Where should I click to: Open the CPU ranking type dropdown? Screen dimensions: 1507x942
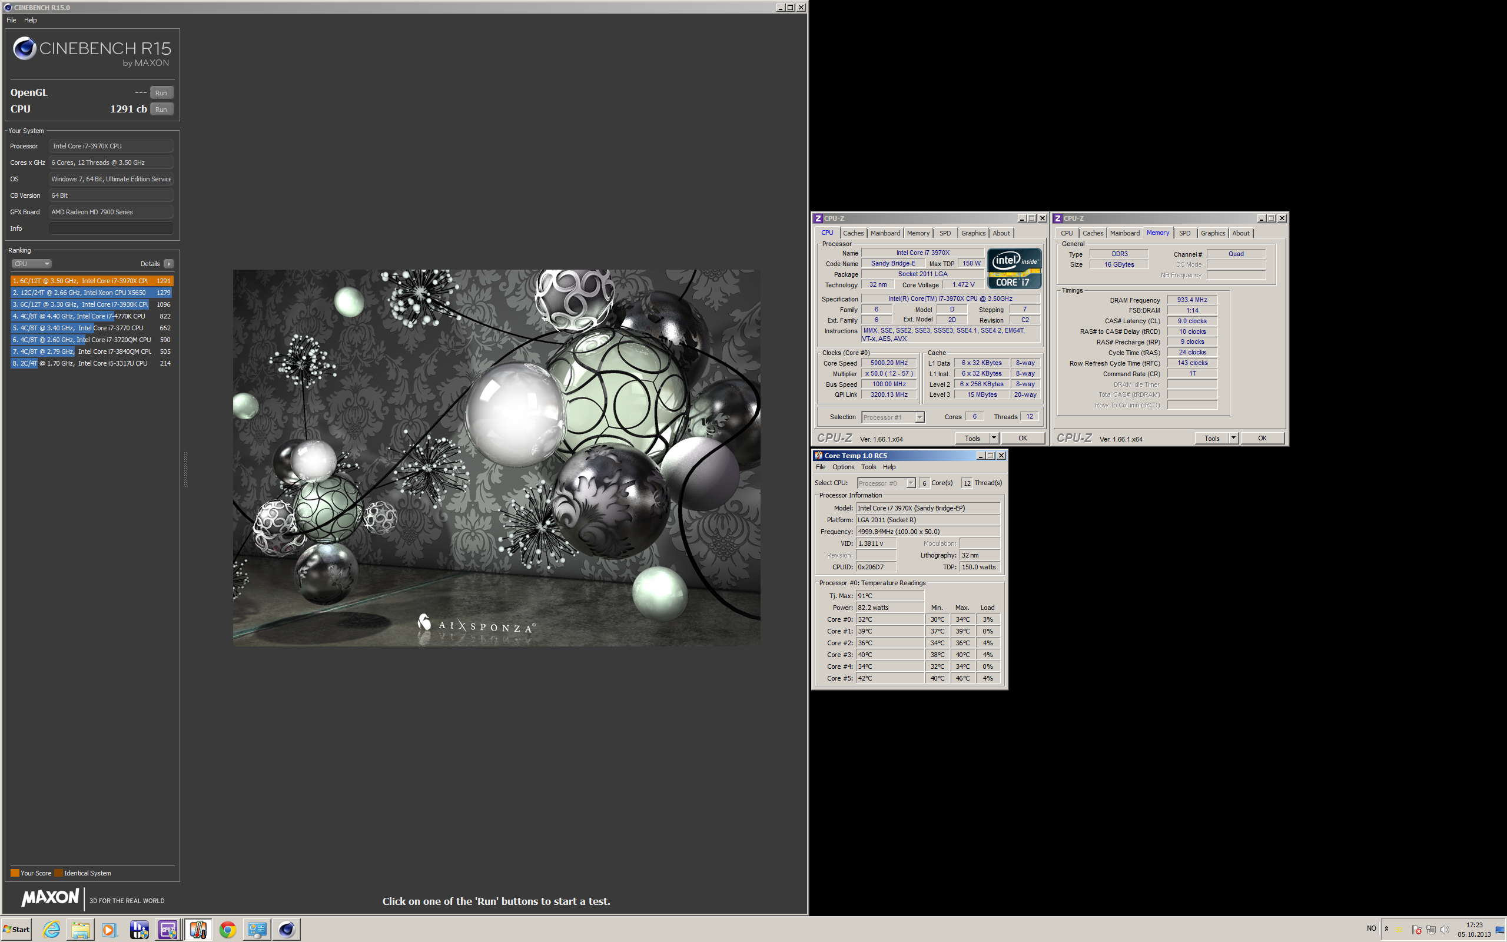click(32, 264)
